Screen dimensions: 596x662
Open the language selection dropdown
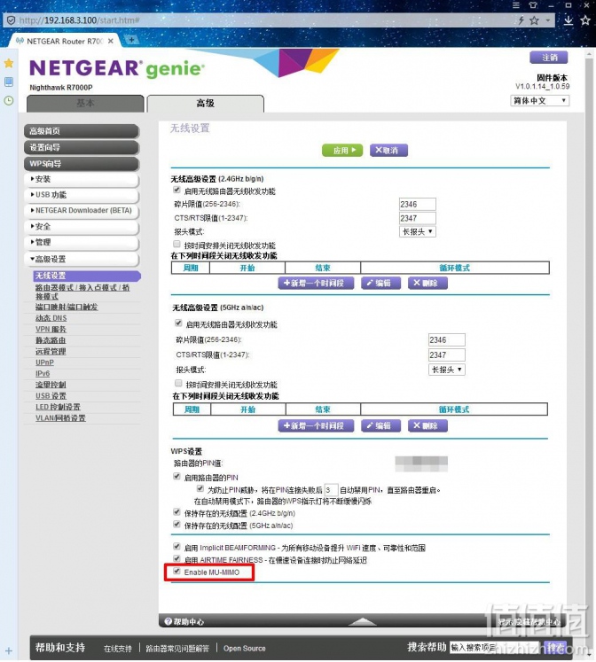(x=539, y=100)
